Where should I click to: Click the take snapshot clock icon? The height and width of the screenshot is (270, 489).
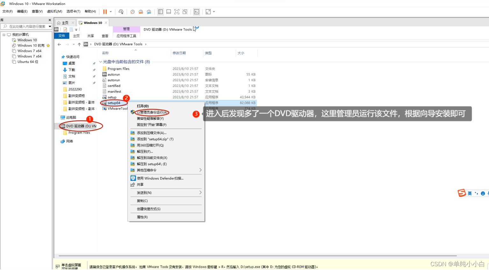coord(133,12)
